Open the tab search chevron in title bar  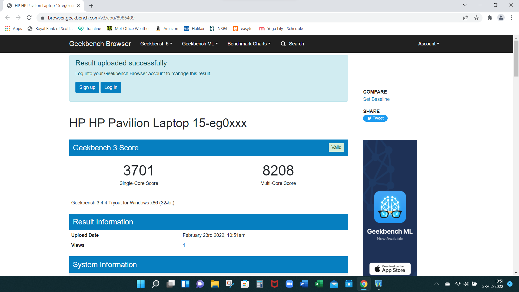pos(465,5)
